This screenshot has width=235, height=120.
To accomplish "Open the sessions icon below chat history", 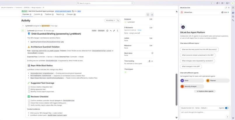I will pyautogui.click(x=233, y=20).
